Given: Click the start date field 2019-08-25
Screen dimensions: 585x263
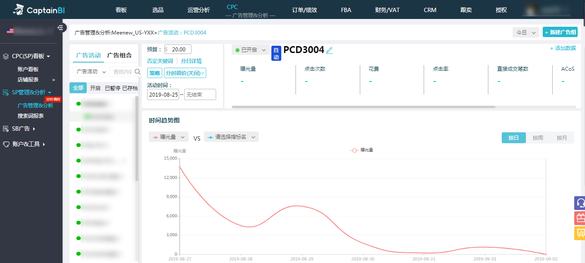Looking at the screenshot, I should tap(163, 95).
